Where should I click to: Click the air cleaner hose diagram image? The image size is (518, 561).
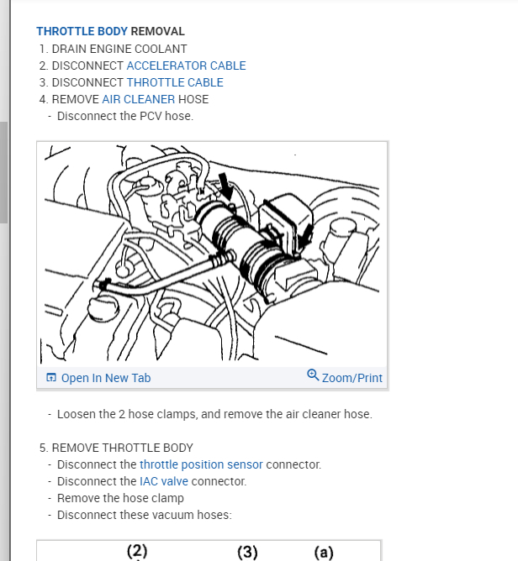[x=213, y=254]
